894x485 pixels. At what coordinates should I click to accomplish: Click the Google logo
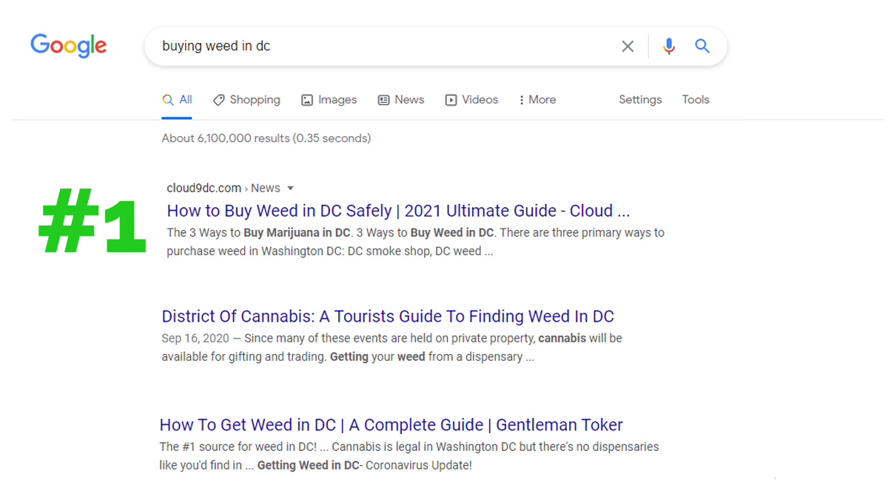click(68, 46)
